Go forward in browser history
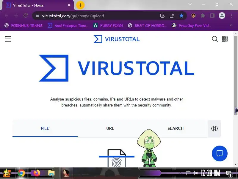The height and width of the screenshot is (179, 238). pyautogui.click(x=16, y=16)
